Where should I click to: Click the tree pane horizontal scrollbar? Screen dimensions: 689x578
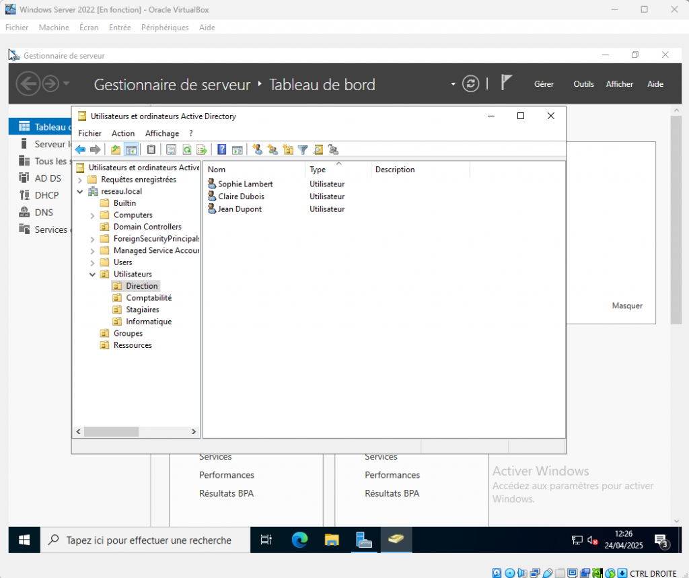pyautogui.click(x=110, y=431)
